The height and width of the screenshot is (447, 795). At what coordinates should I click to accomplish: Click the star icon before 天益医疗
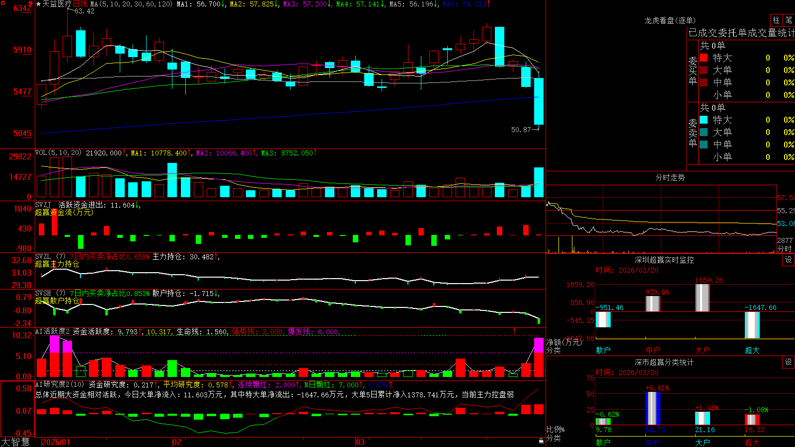[x=38, y=4]
